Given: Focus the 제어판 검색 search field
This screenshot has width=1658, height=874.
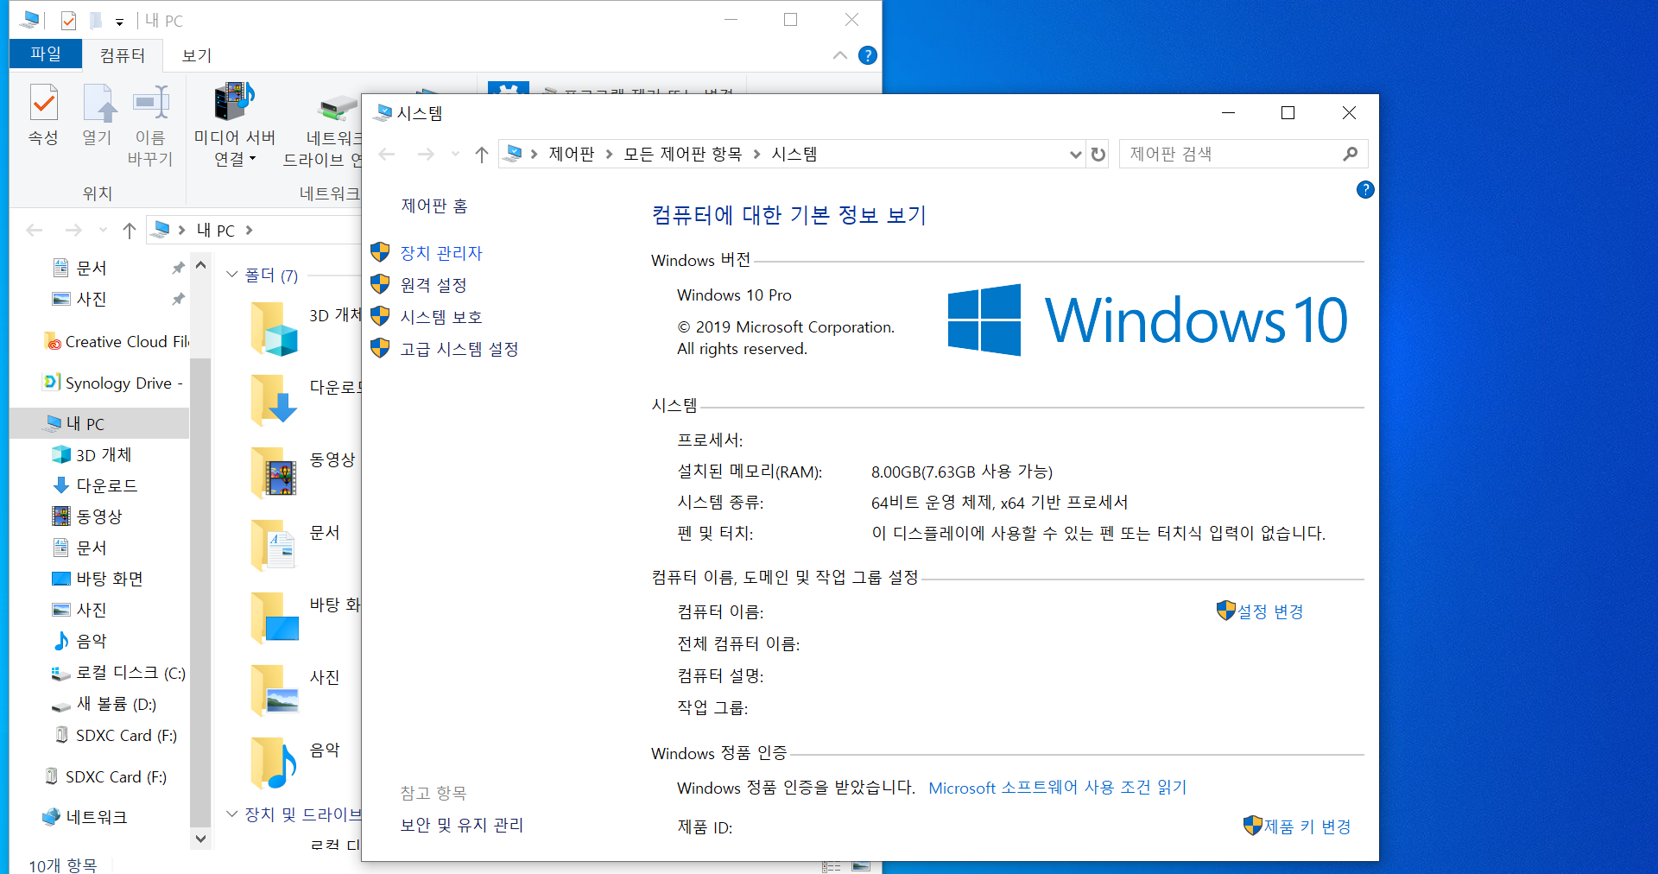Looking at the screenshot, I should (1230, 154).
